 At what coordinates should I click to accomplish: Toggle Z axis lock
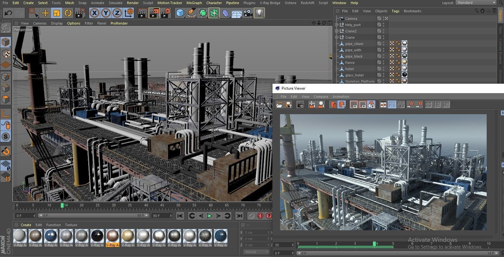coord(117,13)
